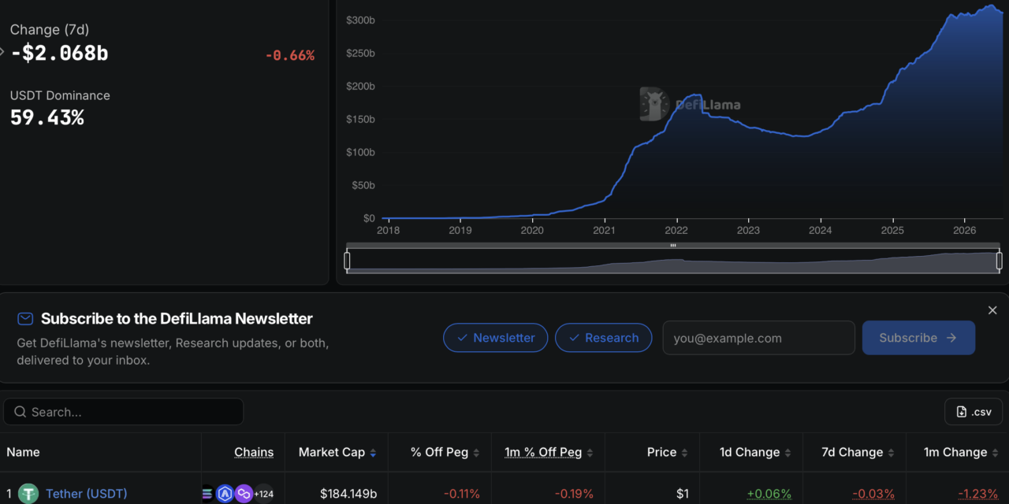The width and height of the screenshot is (1009, 504).
Task: Click the DefiLlama watermark logo on chart
Action: pos(691,104)
